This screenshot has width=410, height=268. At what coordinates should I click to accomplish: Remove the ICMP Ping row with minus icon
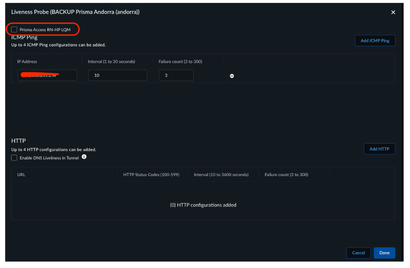point(231,76)
